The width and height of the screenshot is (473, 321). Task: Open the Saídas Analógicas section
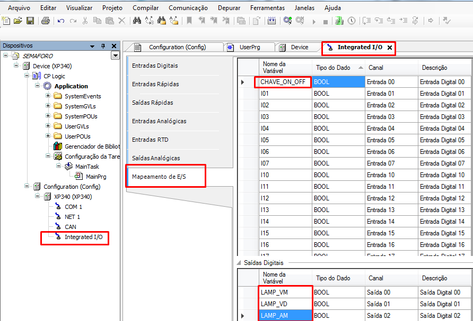pyautogui.click(x=156, y=158)
